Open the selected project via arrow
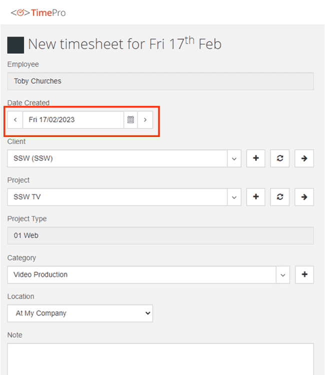This screenshot has width=325, height=375. (304, 197)
